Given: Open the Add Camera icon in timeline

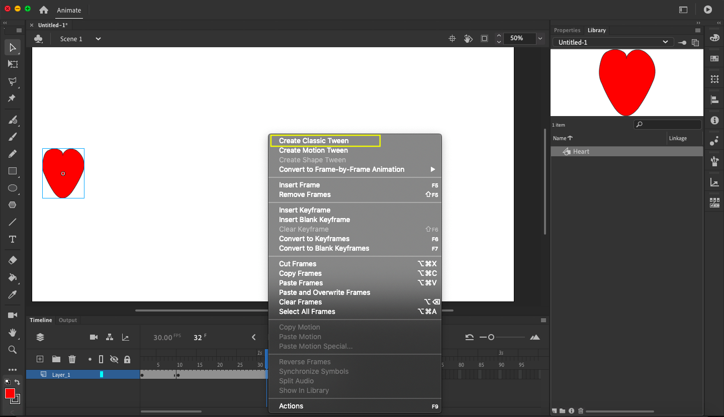Looking at the screenshot, I should tap(94, 337).
